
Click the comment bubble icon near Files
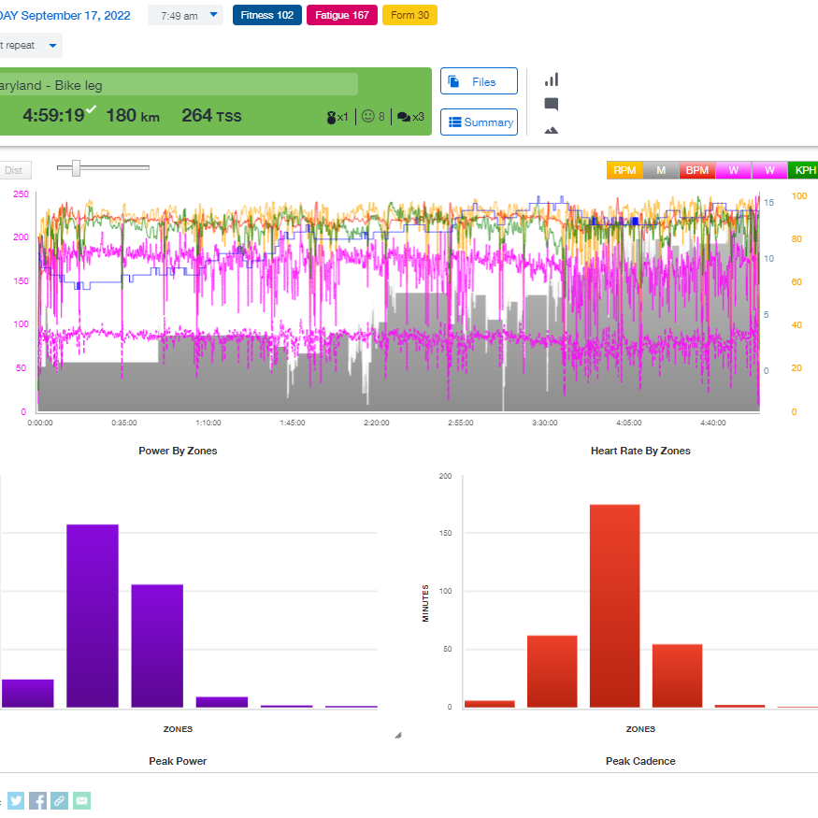tap(552, 105)
